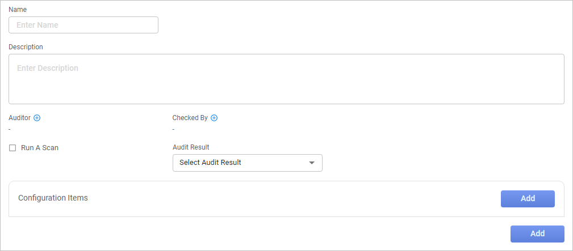The image size is (573, 251).
Task: Click the Auditor label text
Action: [19, 118]
